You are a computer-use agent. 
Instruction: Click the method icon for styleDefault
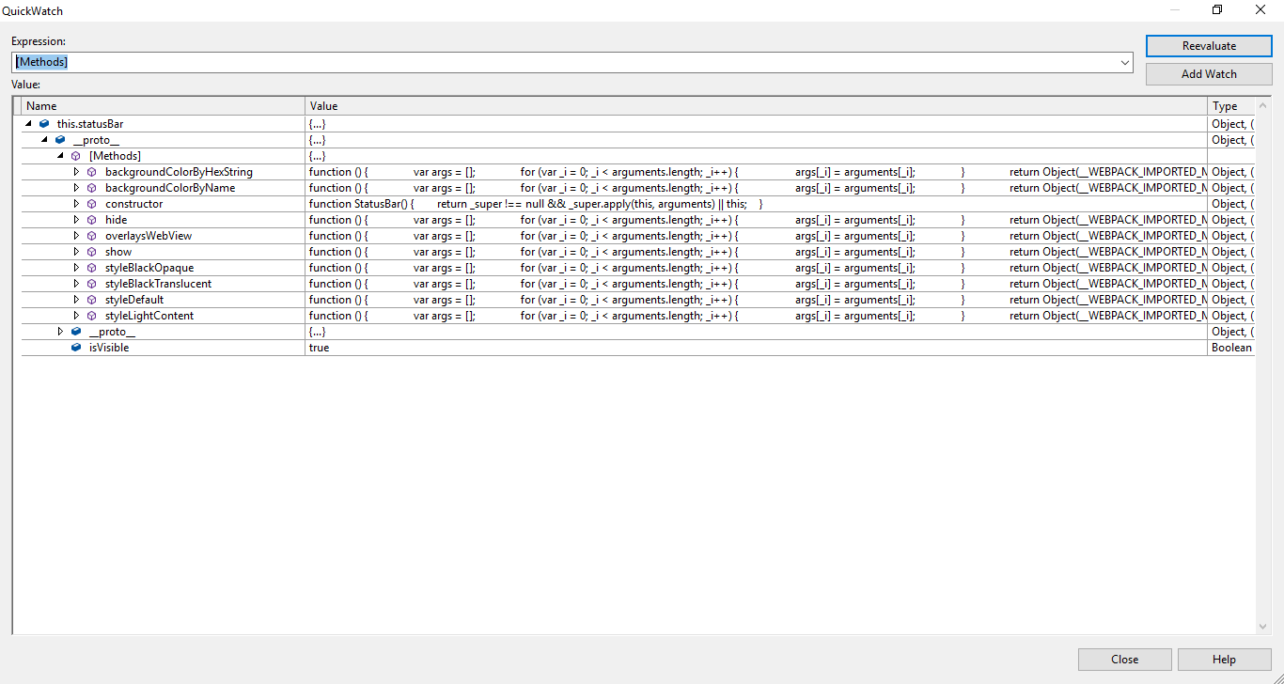pos(91,299)
